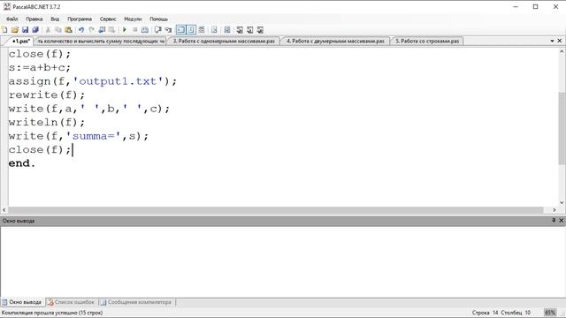Close the active editor tab with X
This screenshot has height=318, width=566.
(560, 41)
